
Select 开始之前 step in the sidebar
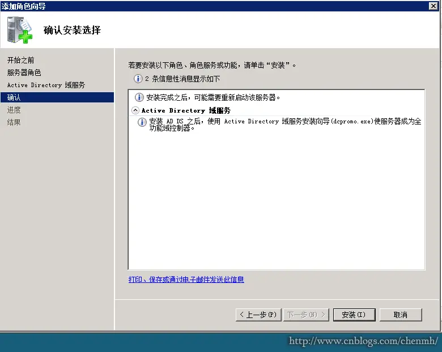point(20,60)
